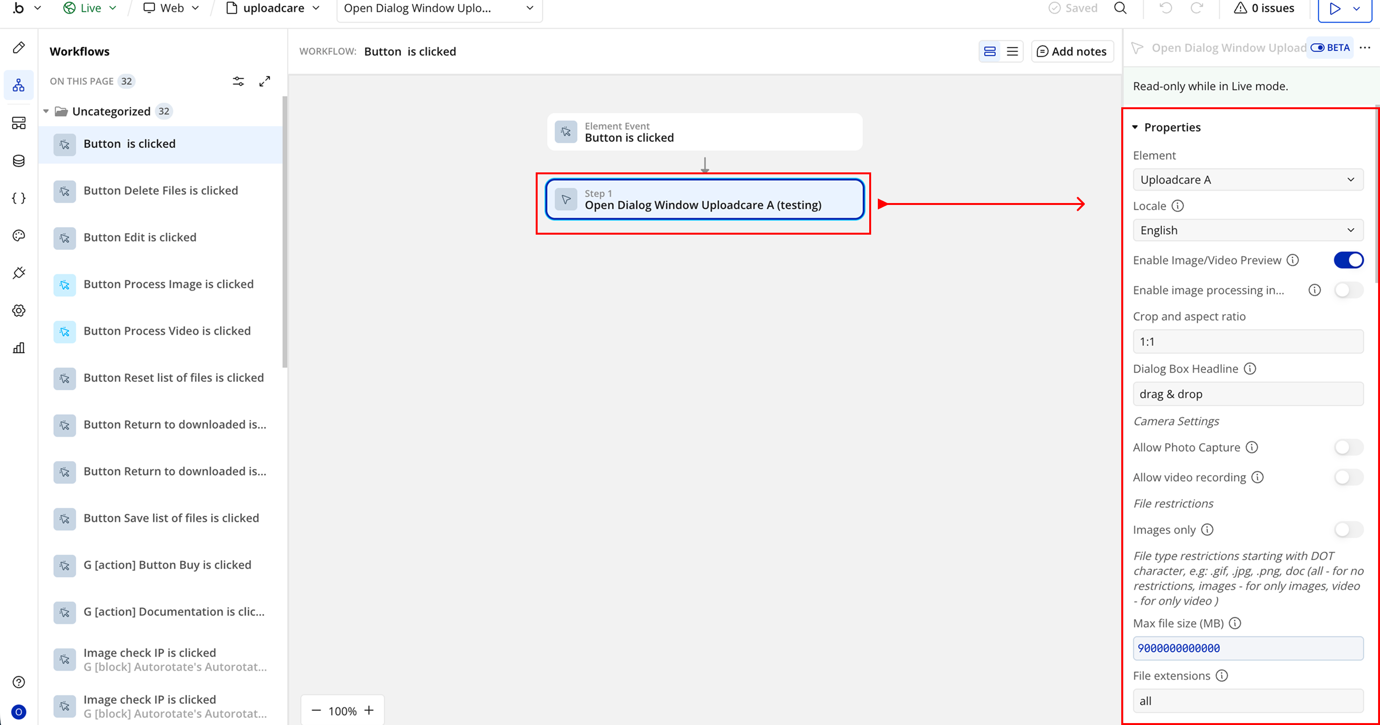Click the workflow filter sliders icon
Screen dimensions: 1380x725
tap(239, 81)
